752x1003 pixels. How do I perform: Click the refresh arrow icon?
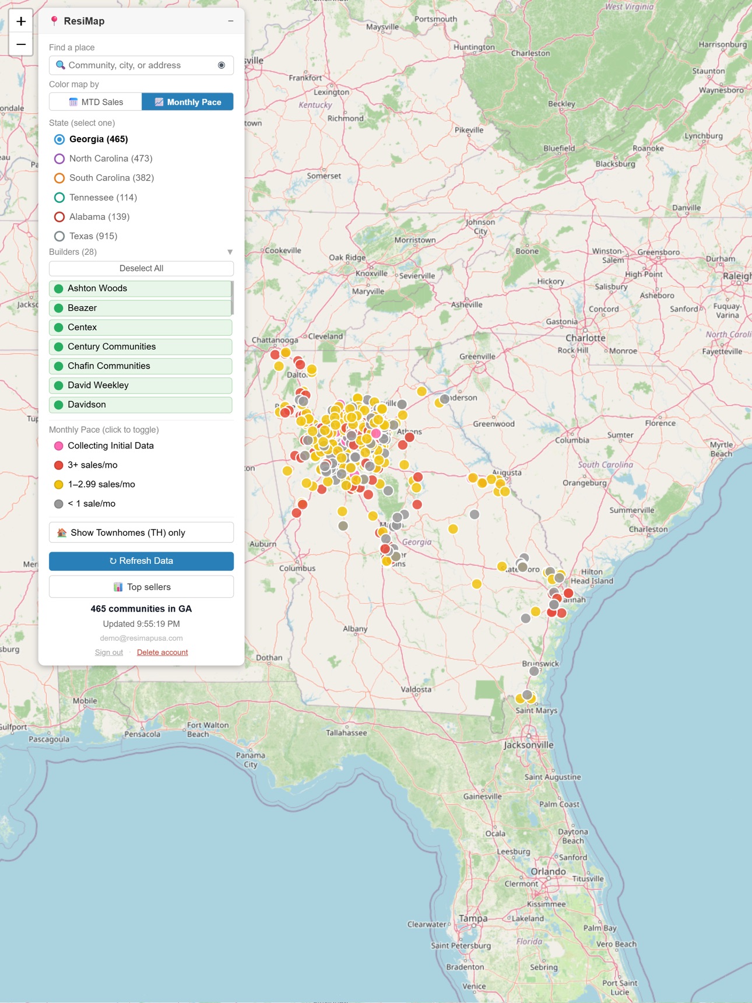[113, 561]
